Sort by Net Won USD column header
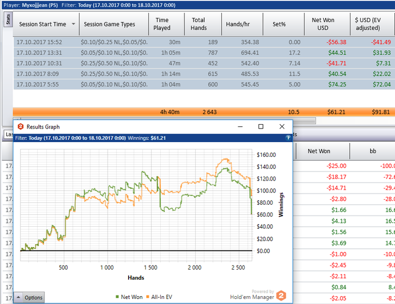Viewport: 395px width, 304px height. click(327, 24)
